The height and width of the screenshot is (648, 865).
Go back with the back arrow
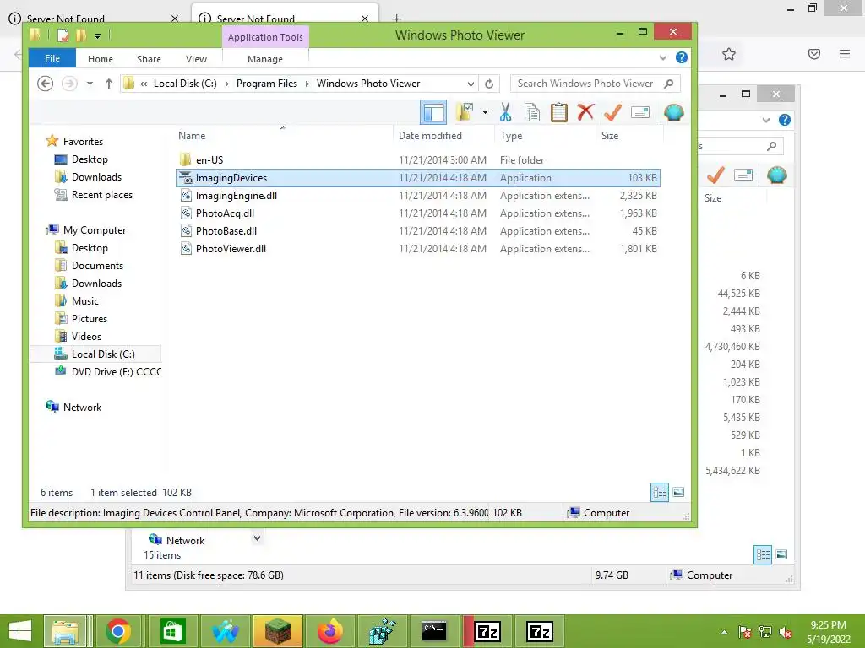pyautogui.click(x=46, y=84)
